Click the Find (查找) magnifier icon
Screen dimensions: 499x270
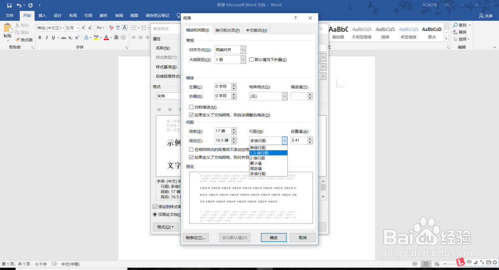coord(456,25)
